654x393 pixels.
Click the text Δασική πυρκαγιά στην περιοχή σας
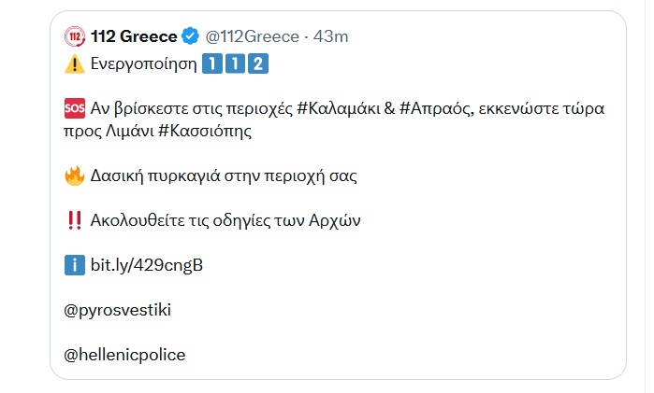tap(225, 175)
